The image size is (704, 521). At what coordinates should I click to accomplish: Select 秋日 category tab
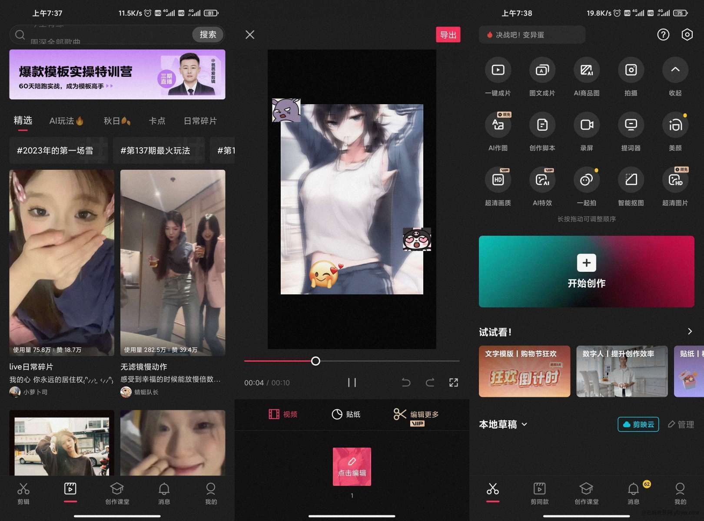(x=117, y=121)
